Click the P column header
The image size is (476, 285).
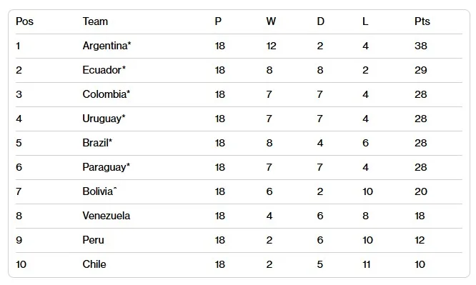click(x=218, y=21)
